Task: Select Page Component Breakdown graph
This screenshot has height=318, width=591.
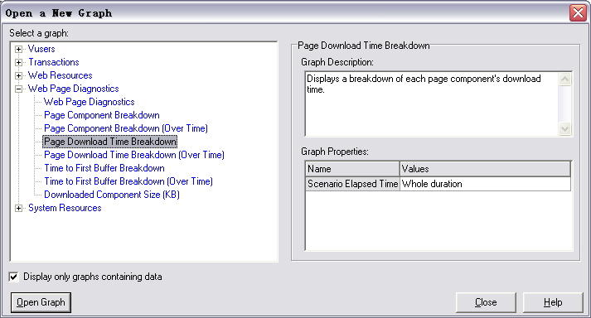Action: point(102,115)
